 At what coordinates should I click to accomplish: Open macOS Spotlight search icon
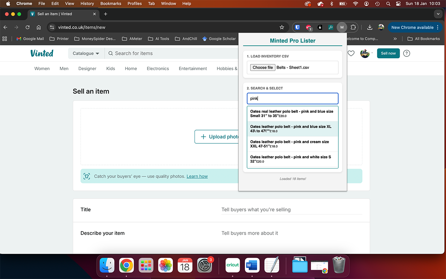(388, 3)
